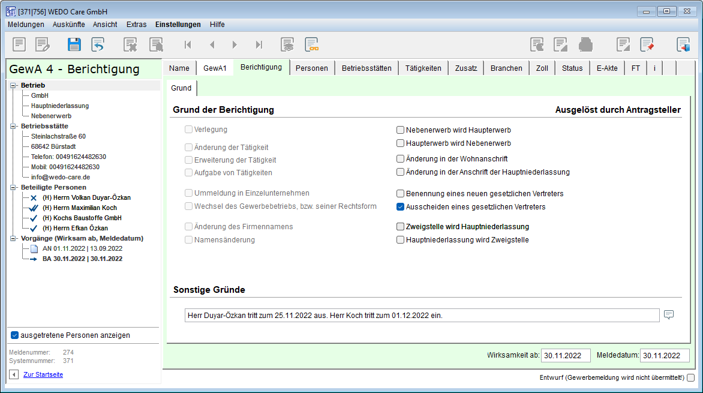Open the comment bubble beside Sonstige Gründe
Image resolution: width=703 pixels, height=393 pixels.
pyautogui.click(x=669, y=315)
